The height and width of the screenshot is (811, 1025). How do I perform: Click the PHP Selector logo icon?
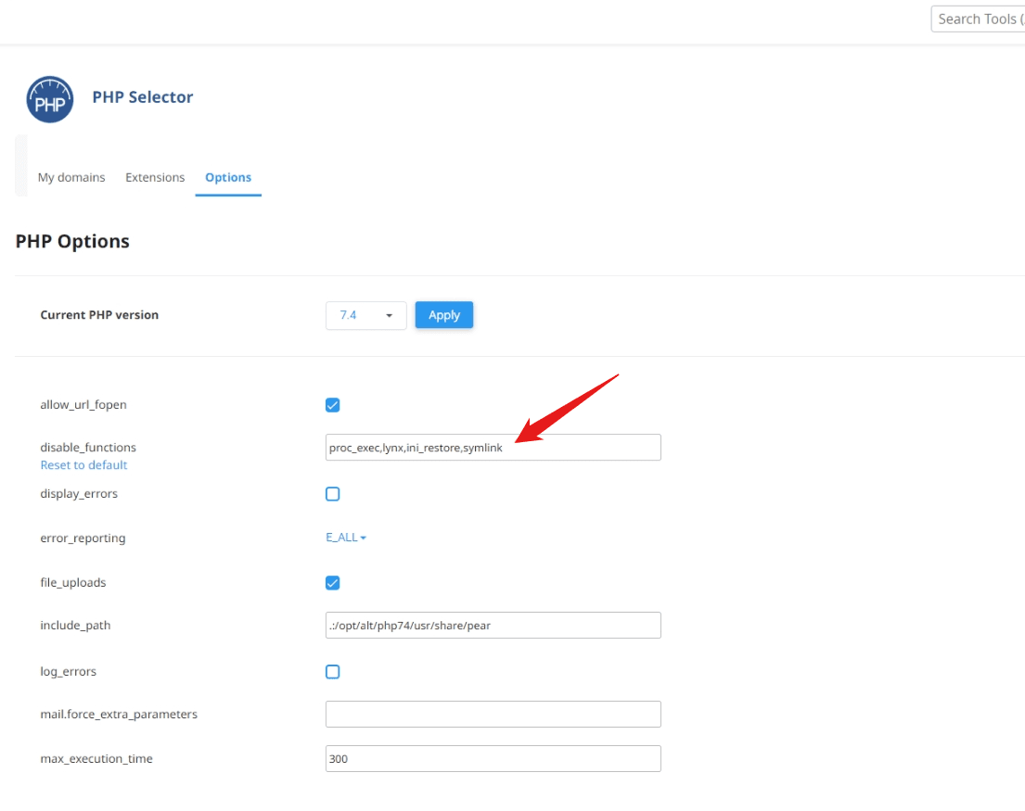click(50, 99)
